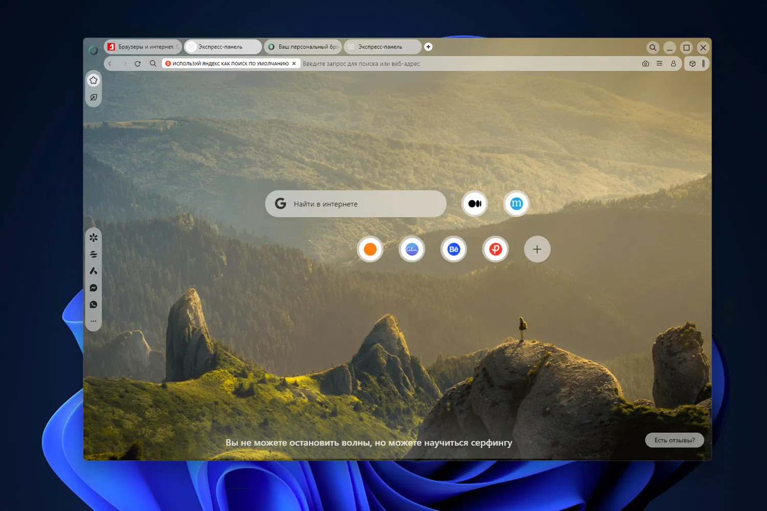This screenshot has width=767, height=511.
Task: Switch to 'Браузеры и интернет' tab
Action: pos(143,47)
